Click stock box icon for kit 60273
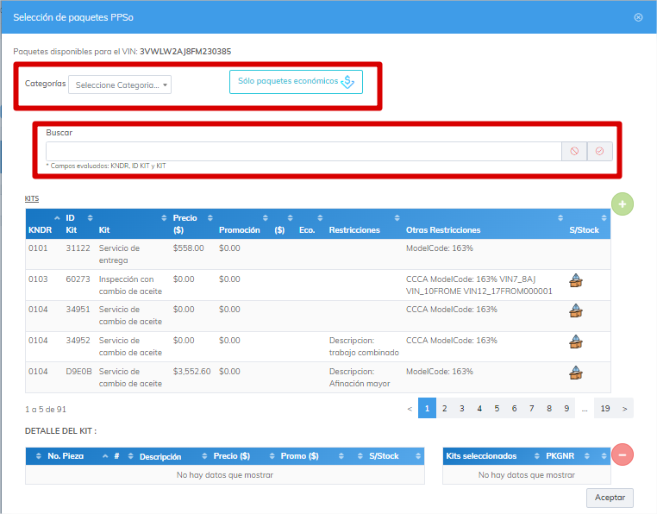The image size is (657, 514). [x=577, y=279]
